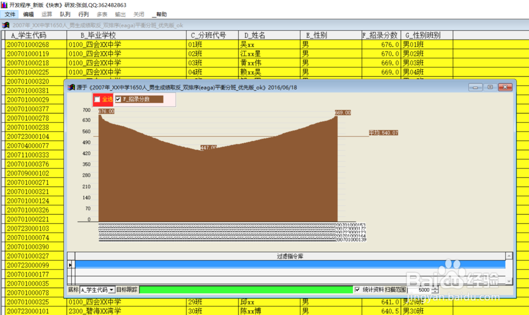This screenshot has height=315, width=529.
Task: Select score cell 670.0
Action: [381, 53]
